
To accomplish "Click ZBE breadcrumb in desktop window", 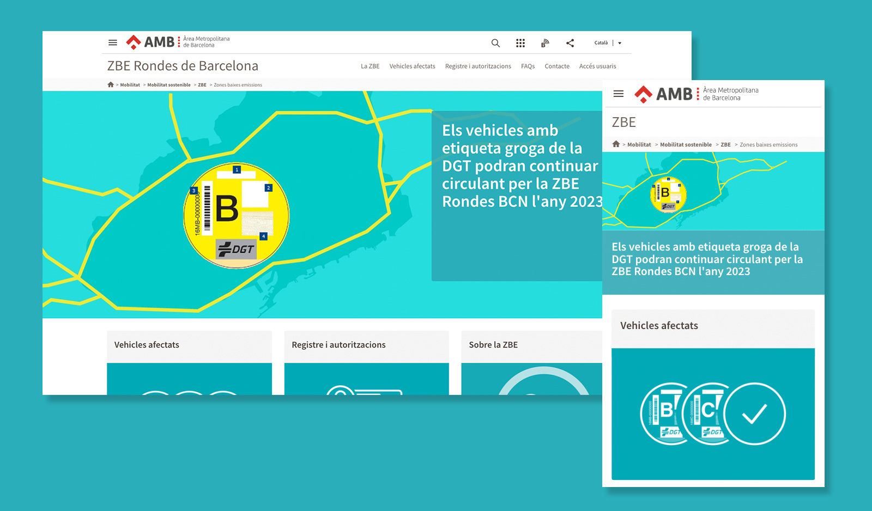I will (202, 85).
